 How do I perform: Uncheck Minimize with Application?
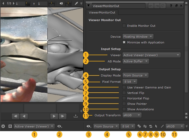coord(124,42)
